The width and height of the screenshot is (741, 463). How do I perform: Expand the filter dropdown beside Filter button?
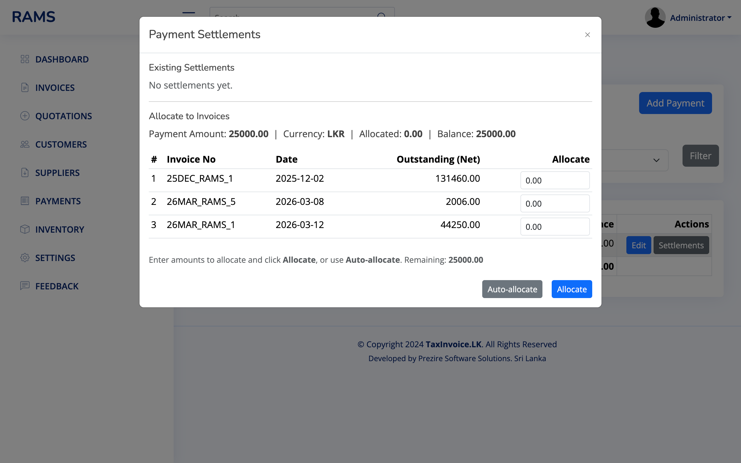[x=656, y=160]
